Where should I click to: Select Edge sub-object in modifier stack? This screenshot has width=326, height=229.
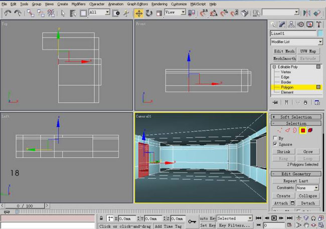pyautogui.click(x=285, y=77)
